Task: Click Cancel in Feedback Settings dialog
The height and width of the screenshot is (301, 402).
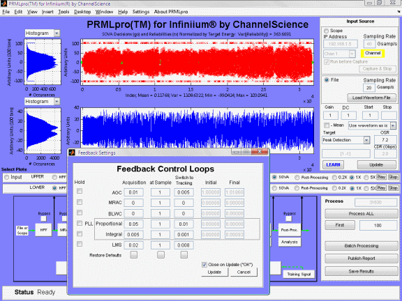Action: [x=244, y=272]
